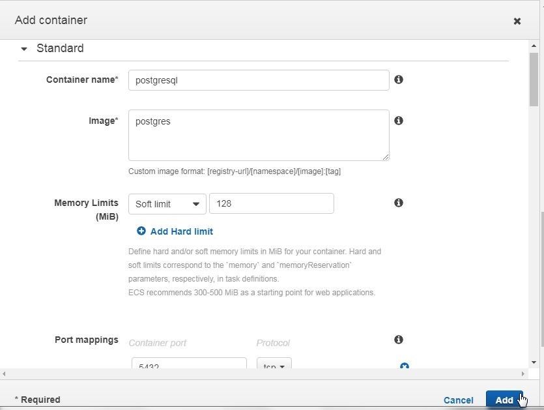This screenshot has height=410, width=544.
Task: Click the plus icon for Add Hard limit
Action: [x=141, y=231]
